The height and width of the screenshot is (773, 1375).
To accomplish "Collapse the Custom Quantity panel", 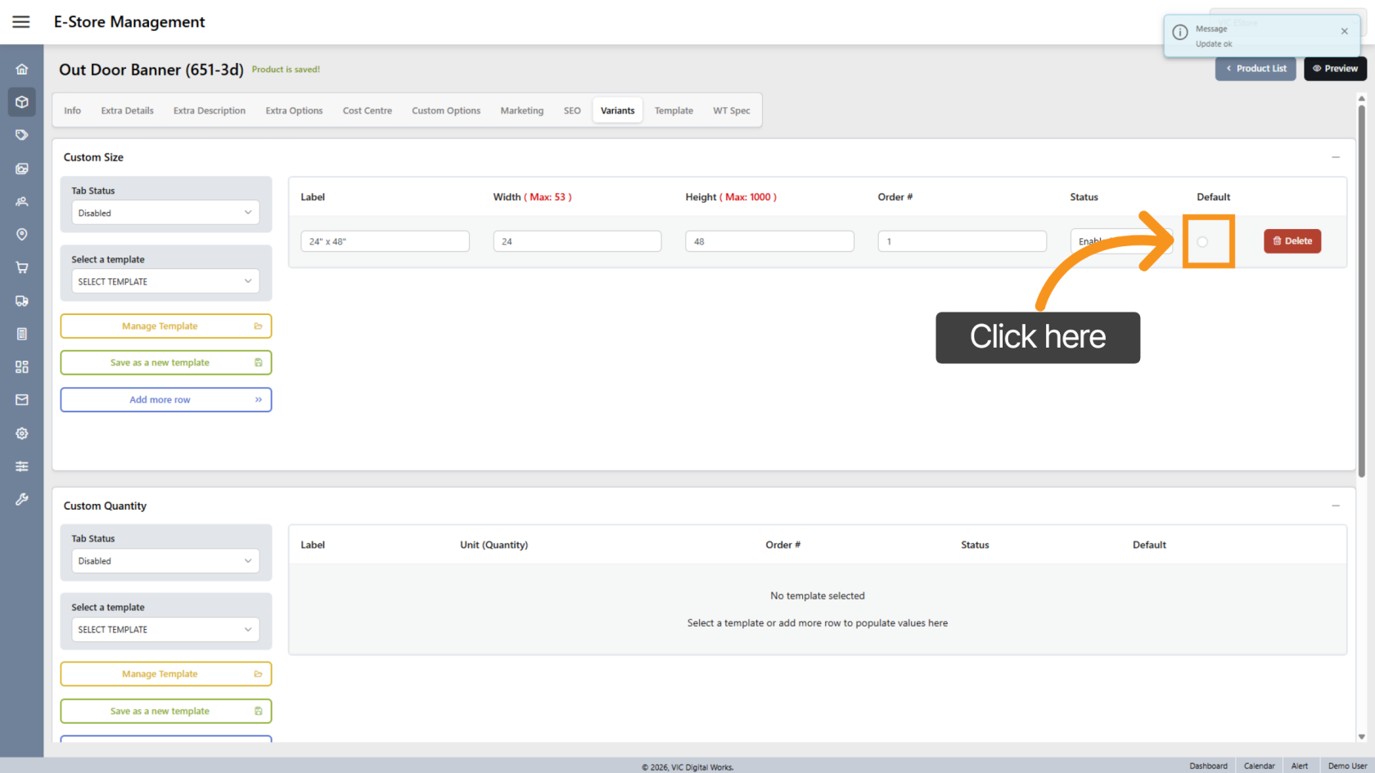I will coord(1336,506).
